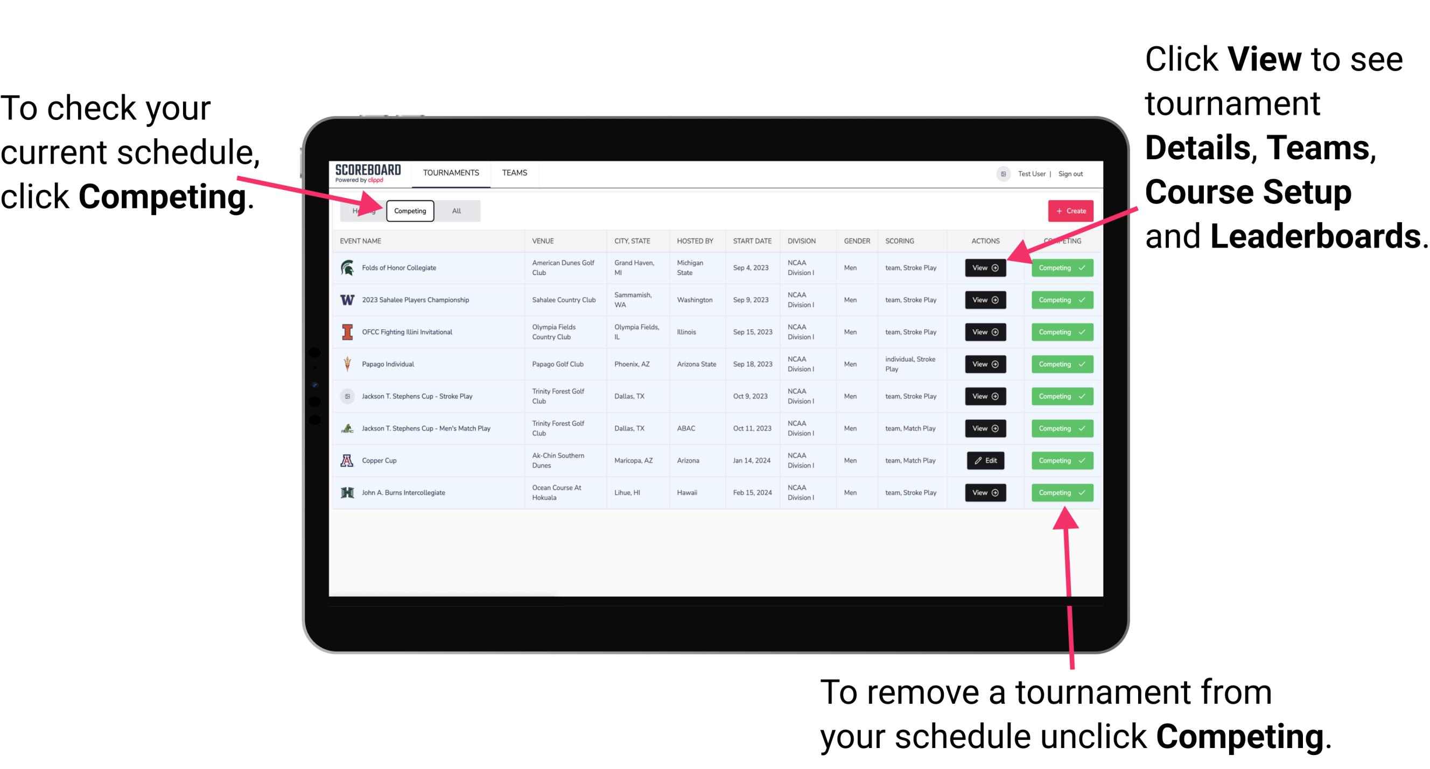Click the TOURNAMENTS menu item
Viewport: 1430px width, 769px height.
point(451,172)
